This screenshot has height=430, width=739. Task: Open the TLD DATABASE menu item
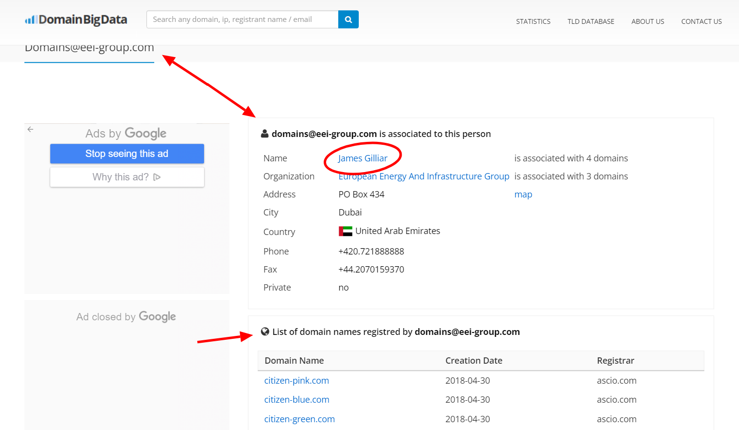click(591, 21)
